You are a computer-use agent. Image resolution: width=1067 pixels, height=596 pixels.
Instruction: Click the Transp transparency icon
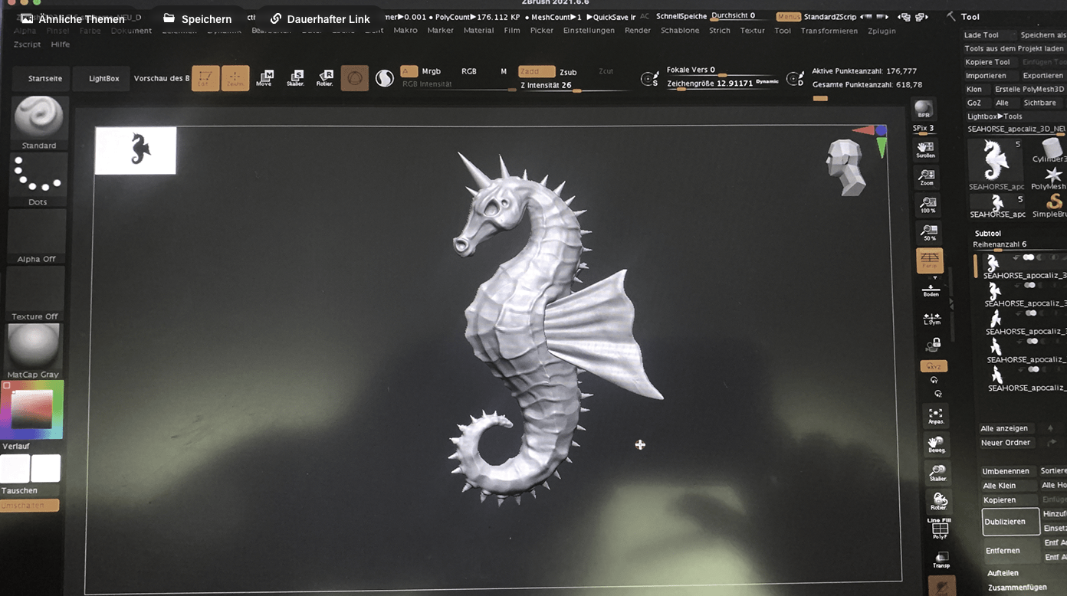tap(941, 559)
